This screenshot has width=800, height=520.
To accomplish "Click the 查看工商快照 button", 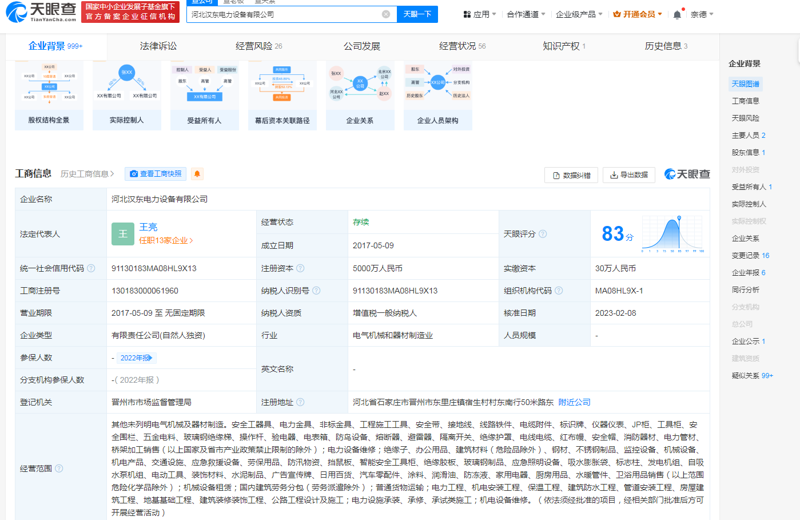I will click(x=156, y=174).
